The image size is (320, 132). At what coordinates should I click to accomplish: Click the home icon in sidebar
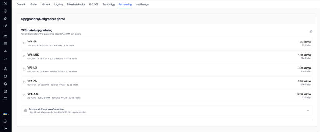point(5,4)
